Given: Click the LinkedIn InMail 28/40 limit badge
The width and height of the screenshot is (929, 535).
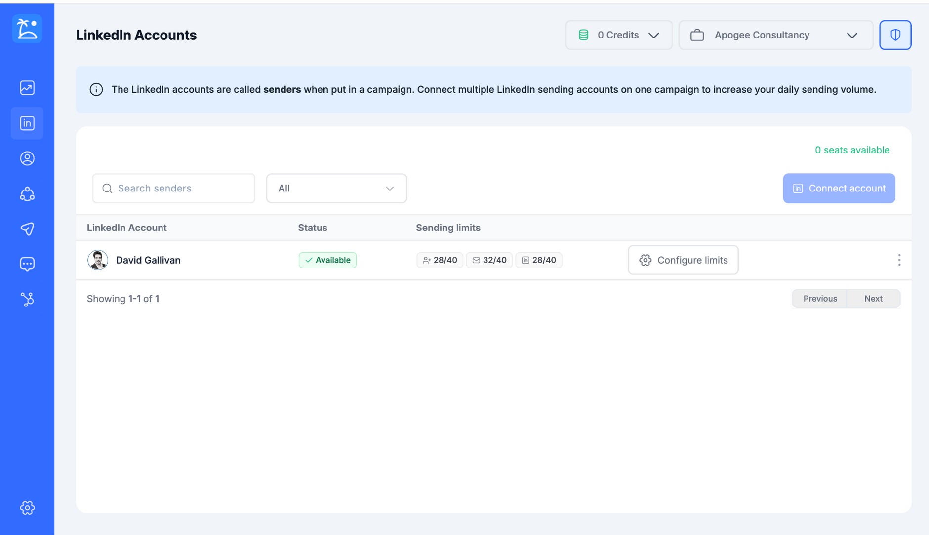Looking at the screenshot, I should pyautogui.click(x=538, y=260).
